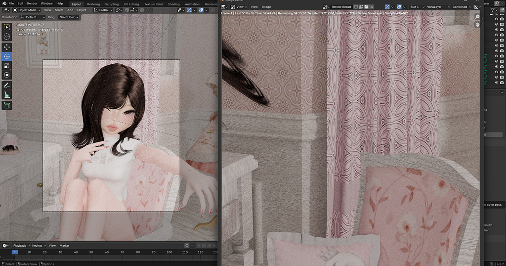Open the Render menu

tap(32, 3)
